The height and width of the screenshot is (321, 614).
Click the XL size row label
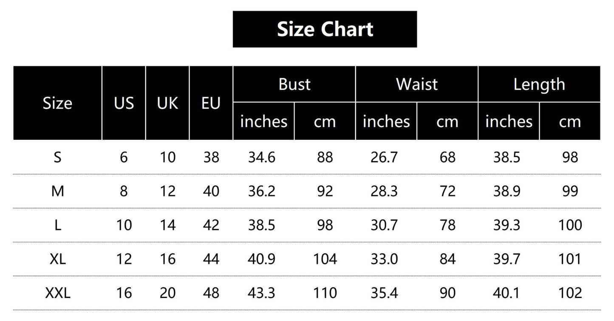57,259
